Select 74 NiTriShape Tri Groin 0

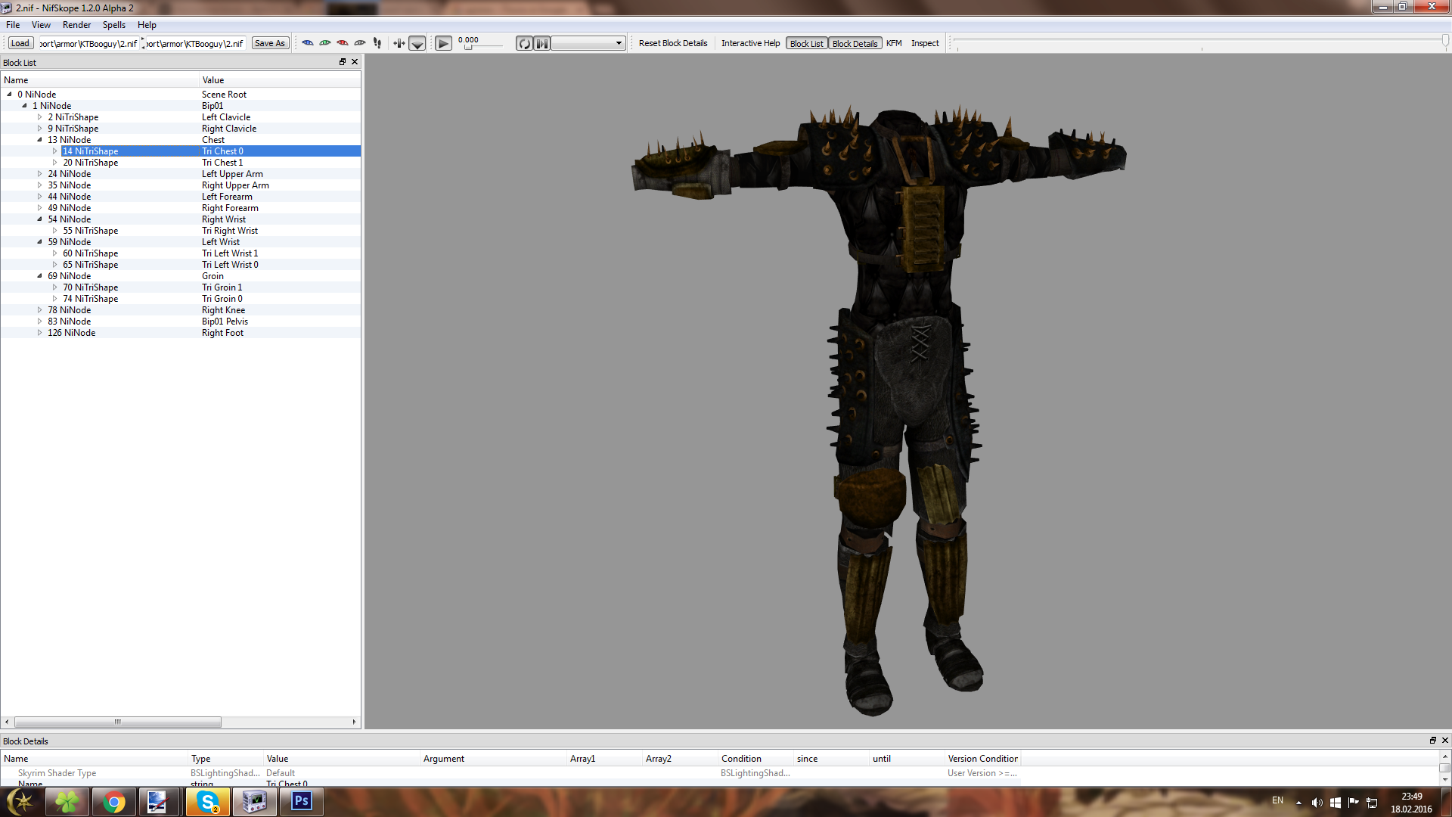(181, 299)
